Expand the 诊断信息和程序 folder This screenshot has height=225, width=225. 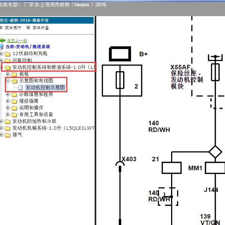tap(7, 94)
